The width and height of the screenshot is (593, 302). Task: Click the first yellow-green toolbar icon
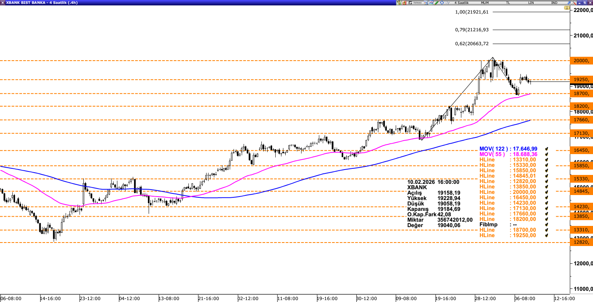point(399,3)
